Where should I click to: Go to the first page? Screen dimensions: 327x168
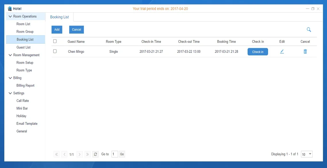57,154
